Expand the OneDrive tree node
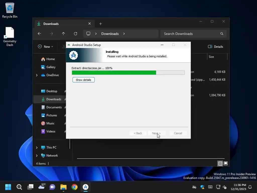The height and width of the screenshot is (193, 257). [37, 75]
